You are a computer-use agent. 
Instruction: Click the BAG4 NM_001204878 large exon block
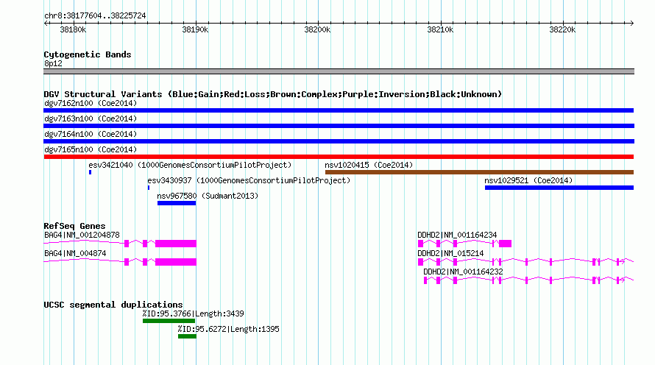(176, 244)
